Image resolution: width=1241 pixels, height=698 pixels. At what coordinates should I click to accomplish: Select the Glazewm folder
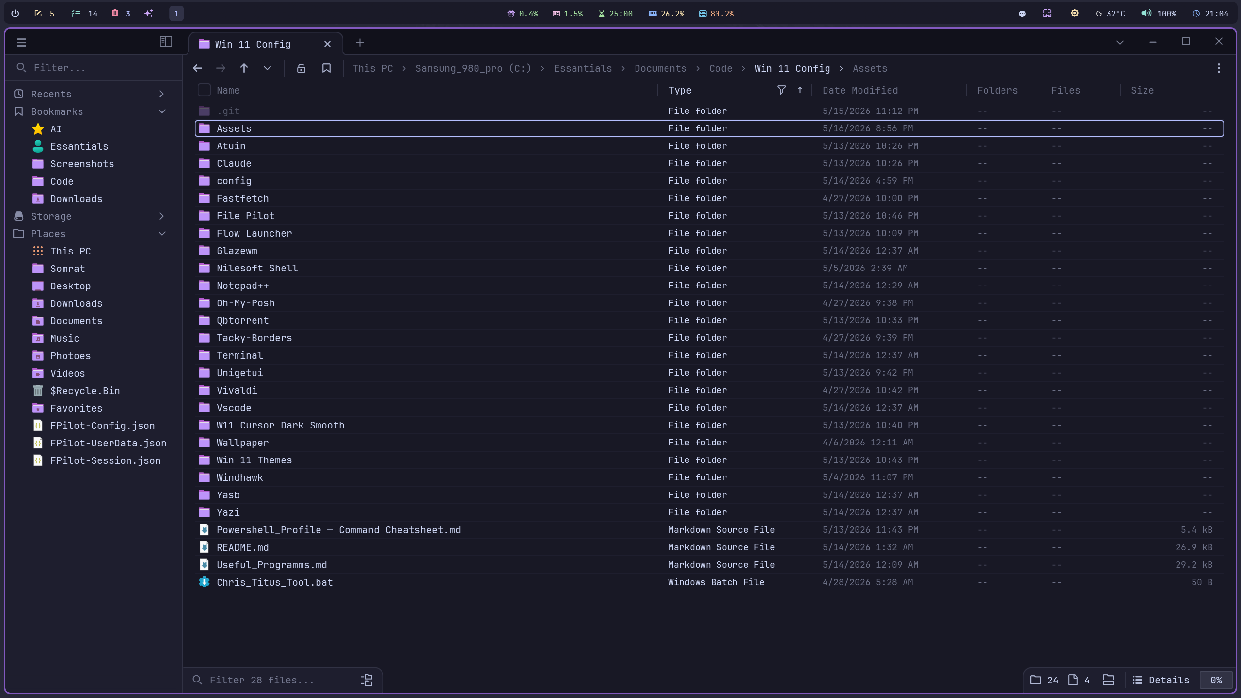pyautogui.click(x=709, y=251)
